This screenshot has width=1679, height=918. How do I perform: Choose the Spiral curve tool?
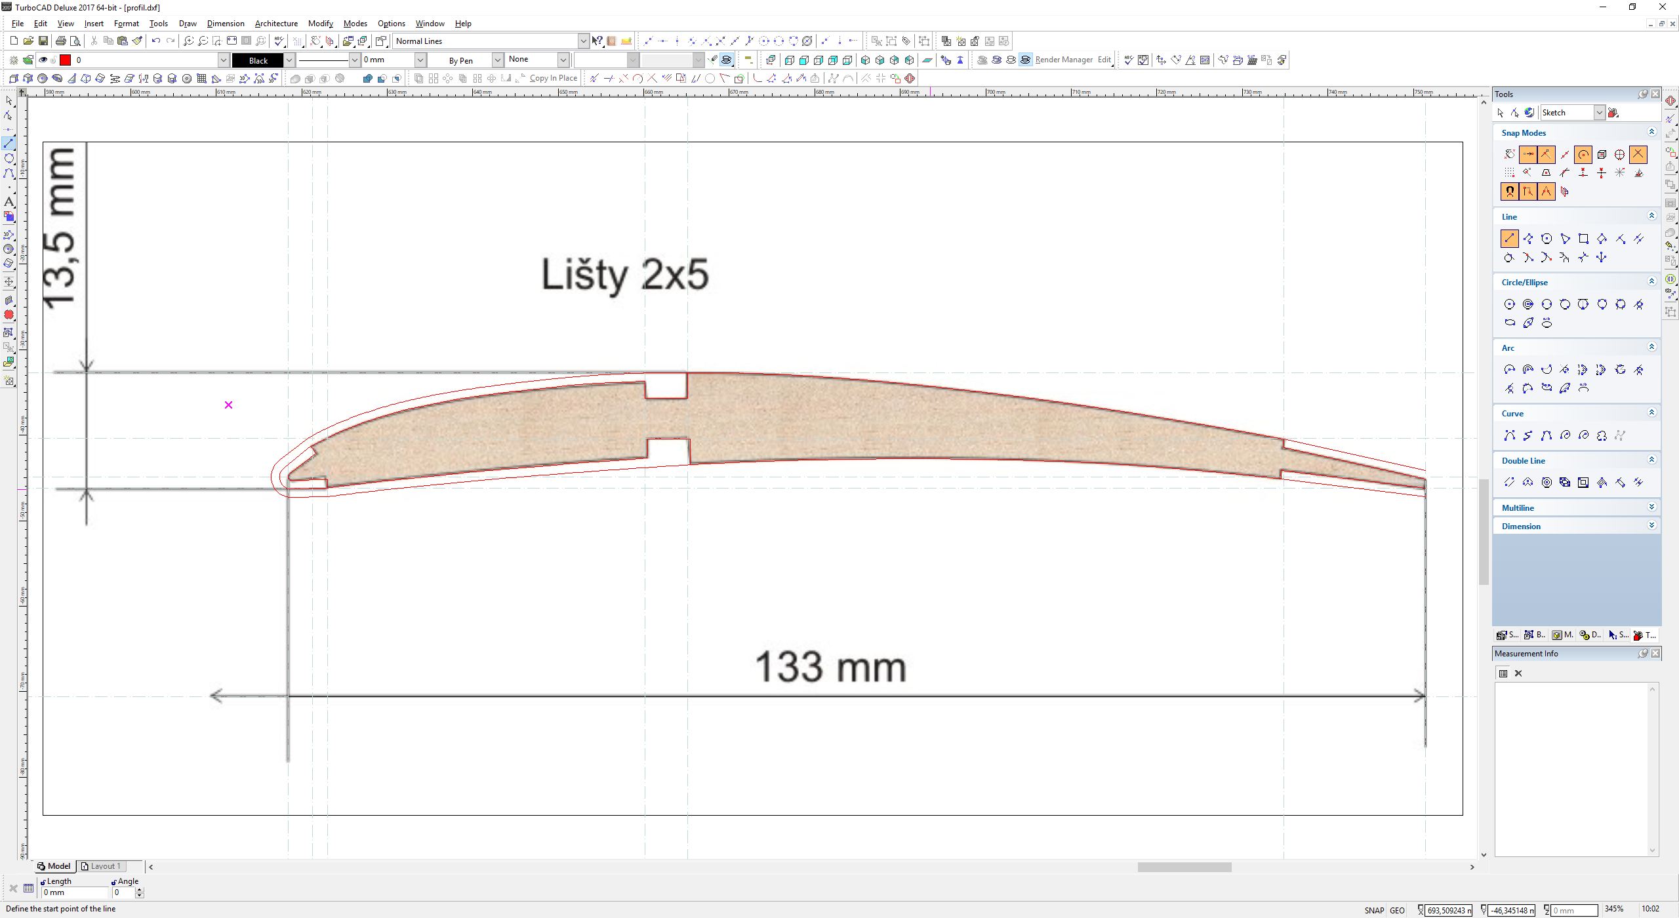[1565, 435]
